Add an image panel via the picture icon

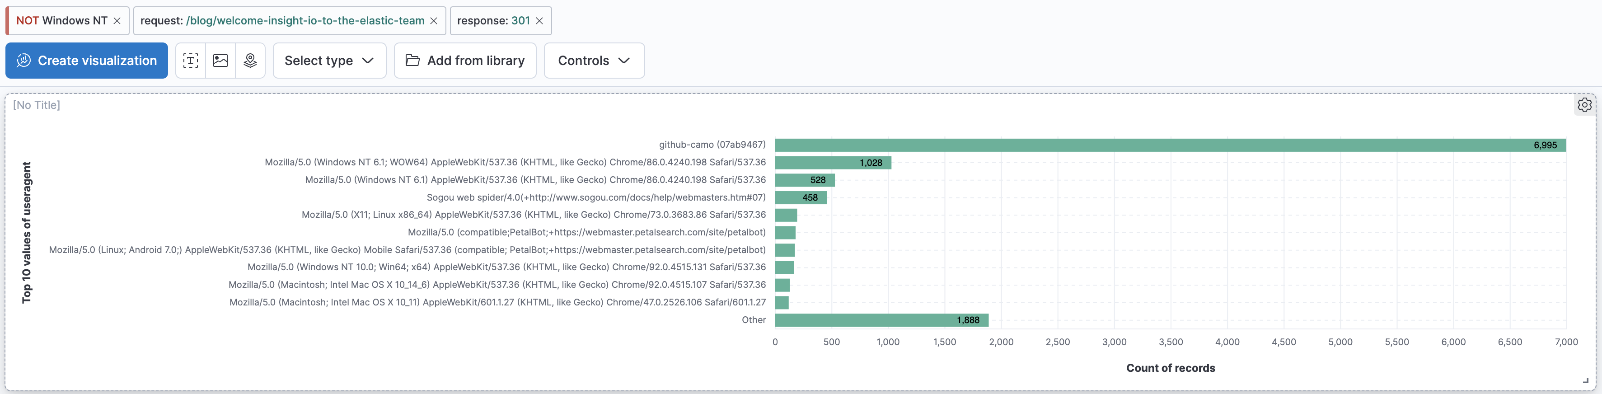[x=220, y=61]
